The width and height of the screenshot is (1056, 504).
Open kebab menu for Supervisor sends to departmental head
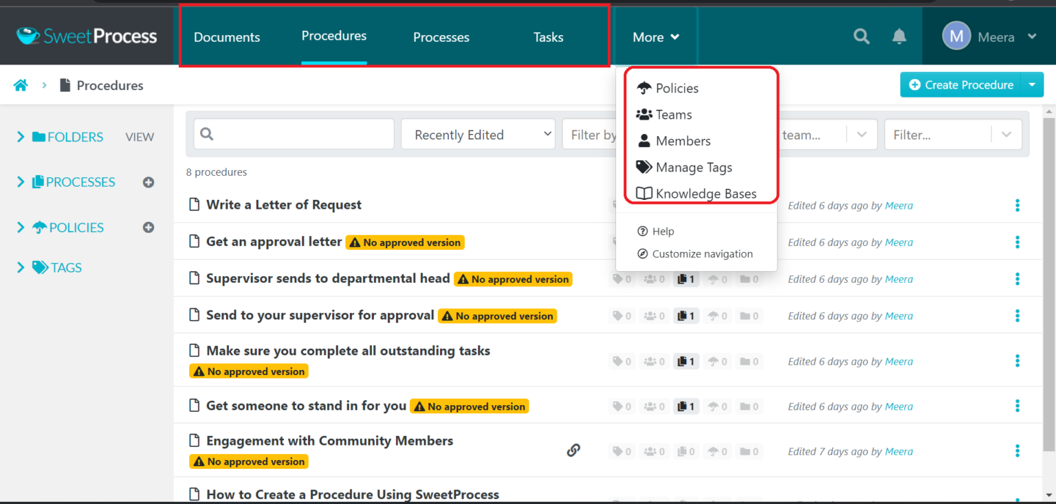(x=1017, y=279)
